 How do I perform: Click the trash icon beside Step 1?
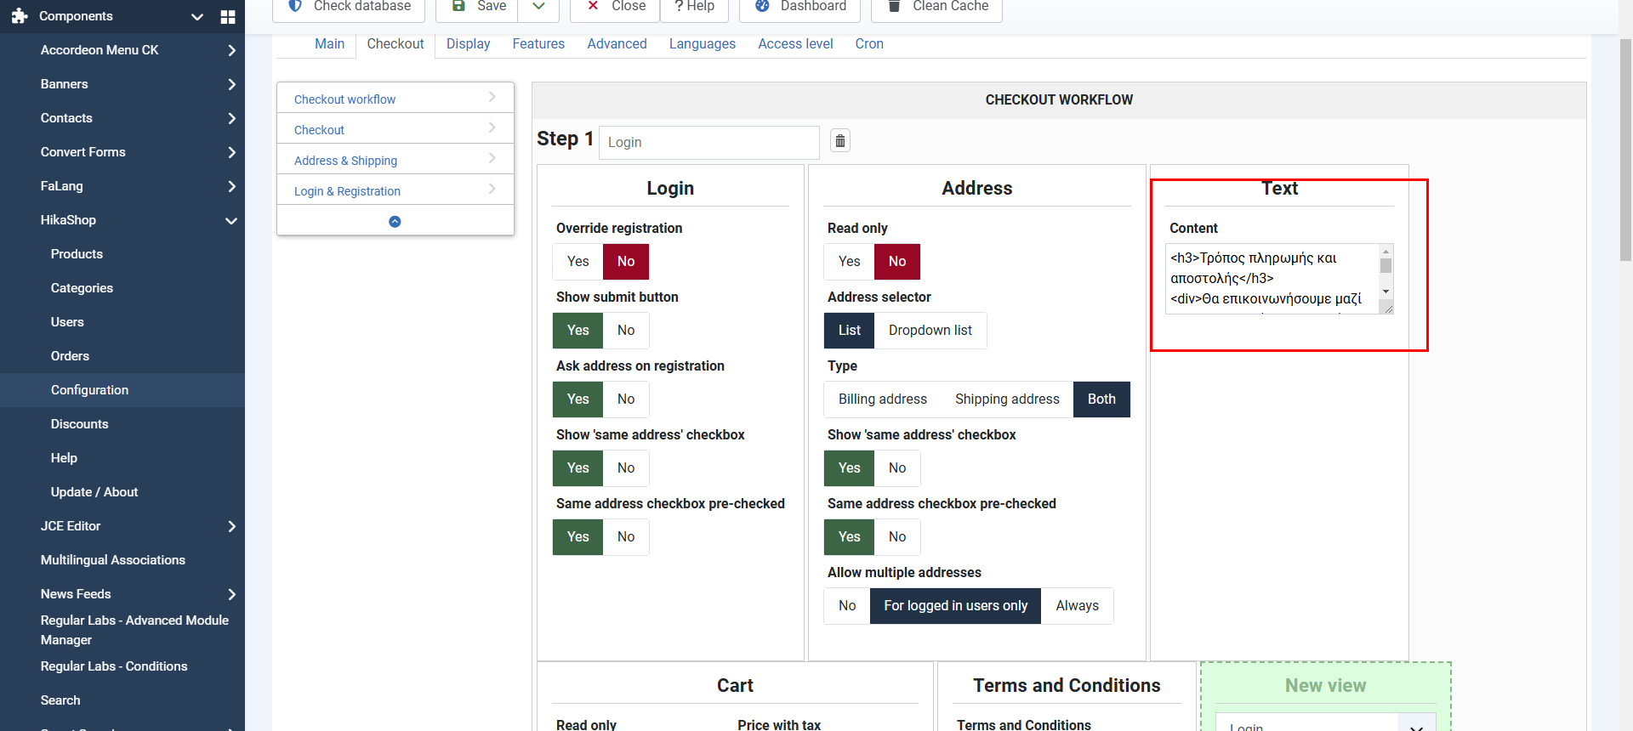point(839,141)
